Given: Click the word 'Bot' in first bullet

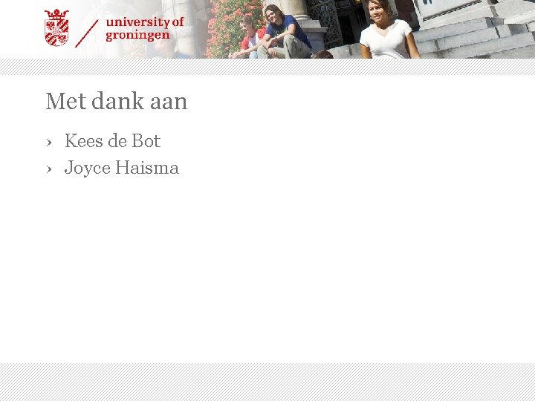Looking at the screenshot, I should (x=146, y=140).
